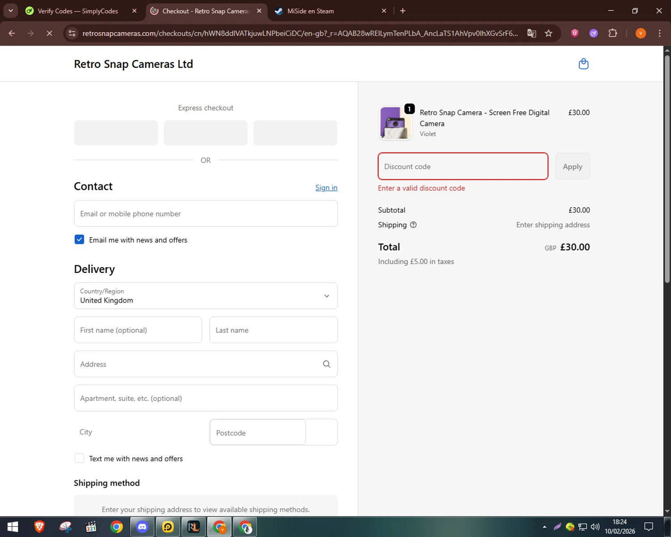Click the shipping info help icon
The image size is (671, 537).
pyautogui.click(x=413, y=225)
